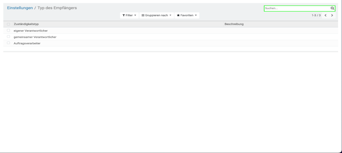Open the Favoriten dropdown
342x153 pixels.
pos(187,16)
